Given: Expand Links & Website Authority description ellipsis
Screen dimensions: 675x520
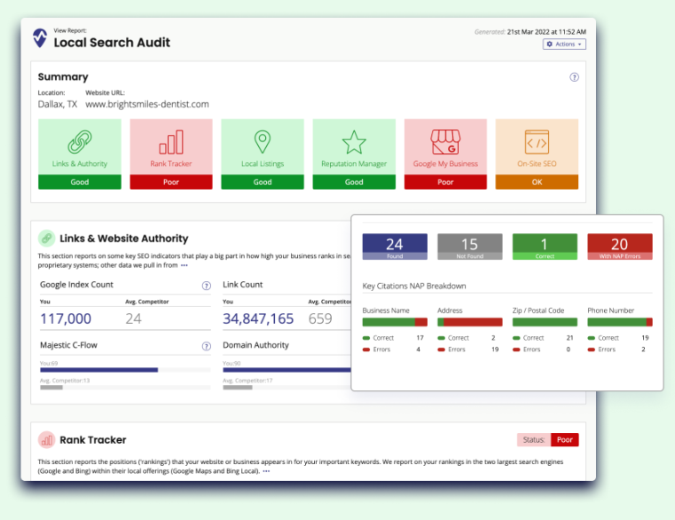Looking at the screenshot, I should tap(184, 265).
